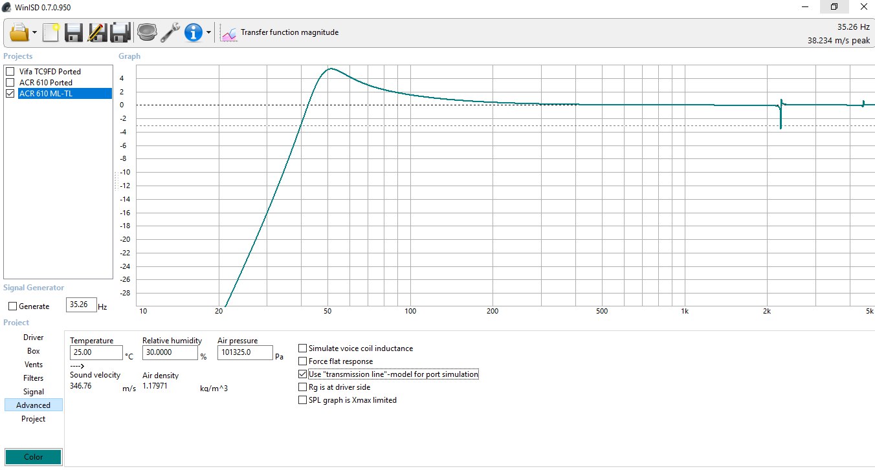This screenshot has height=470, width=875.
Task: Uncheck the transmission line model checkbox
Action: click(302, 374)
